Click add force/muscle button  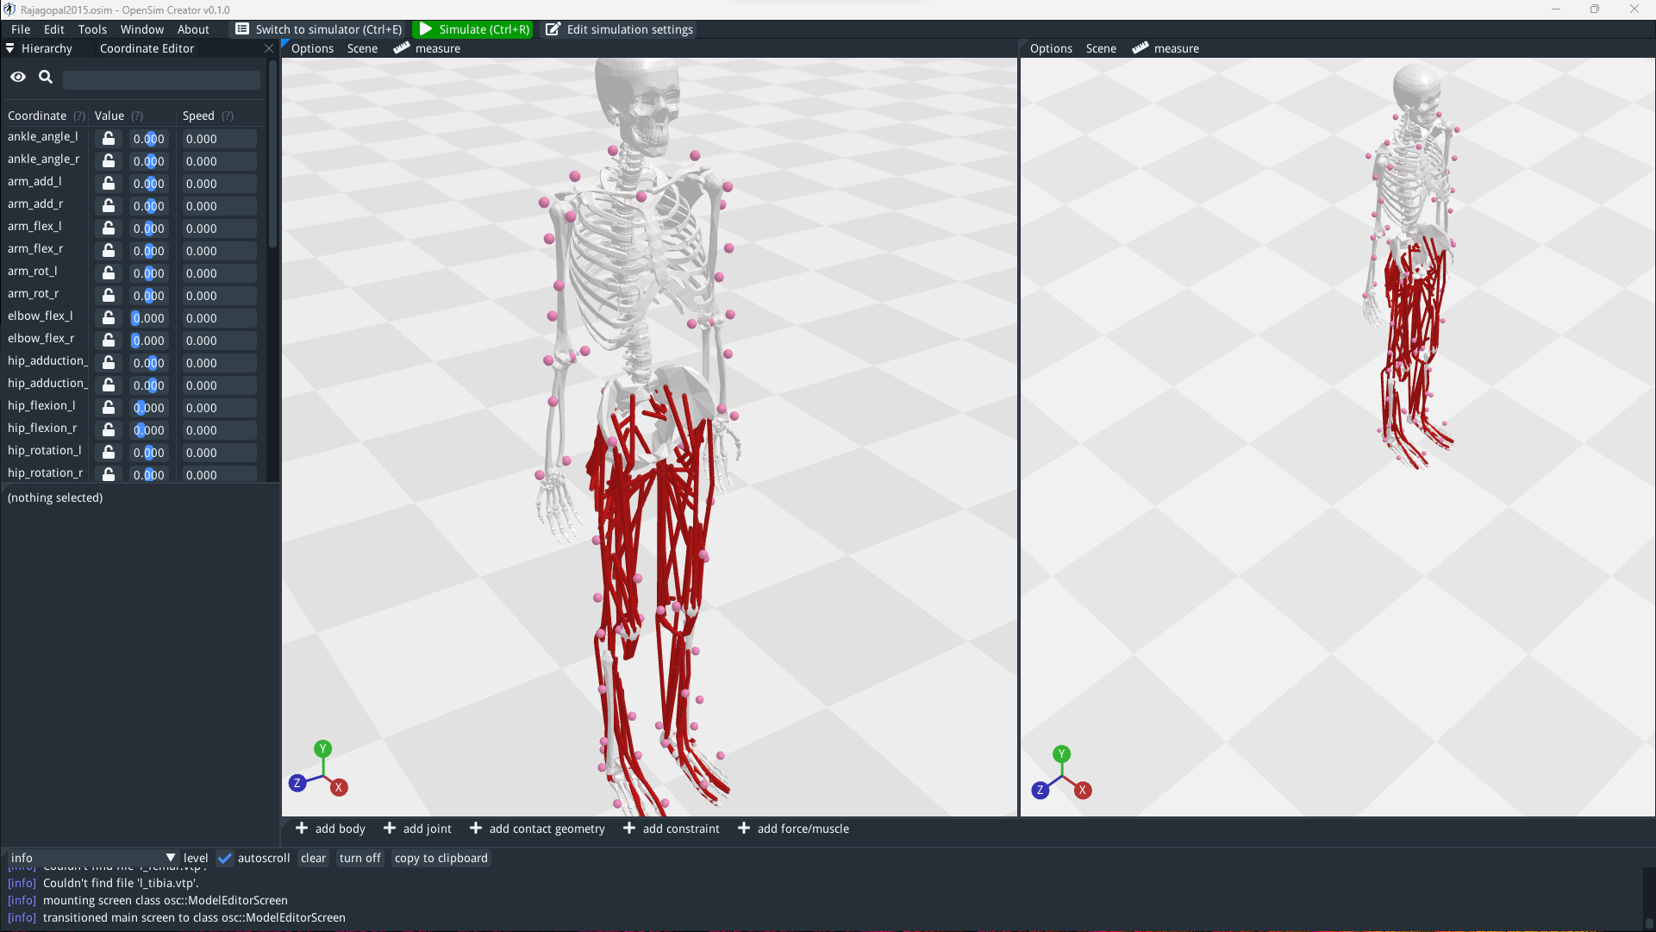tap(793, 829)
